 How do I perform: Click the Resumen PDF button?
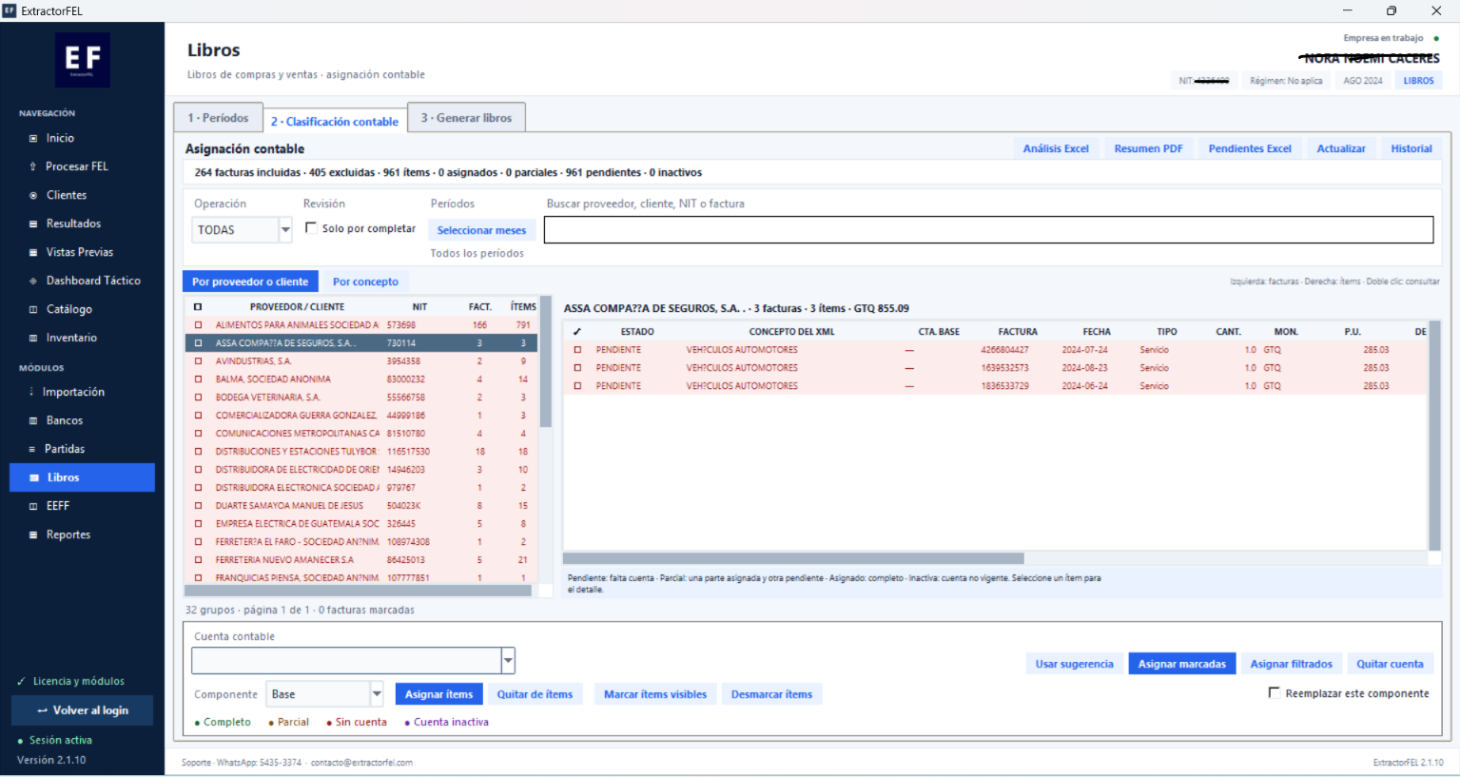click(1148, 148)
